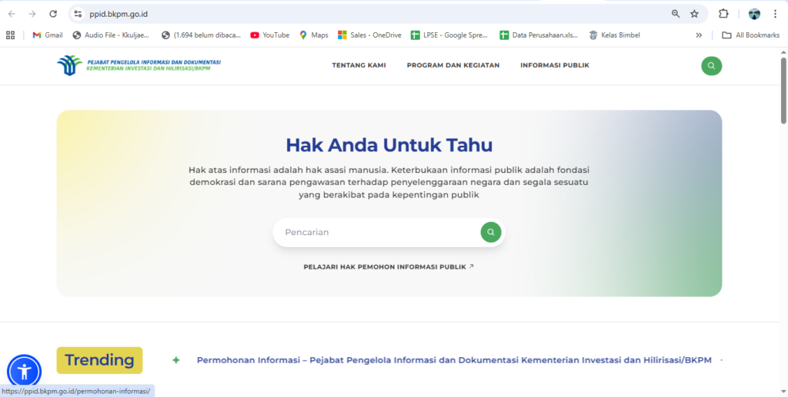Open the browser zoom magnifier icon
788x397 pixels.
coord(676,14)
